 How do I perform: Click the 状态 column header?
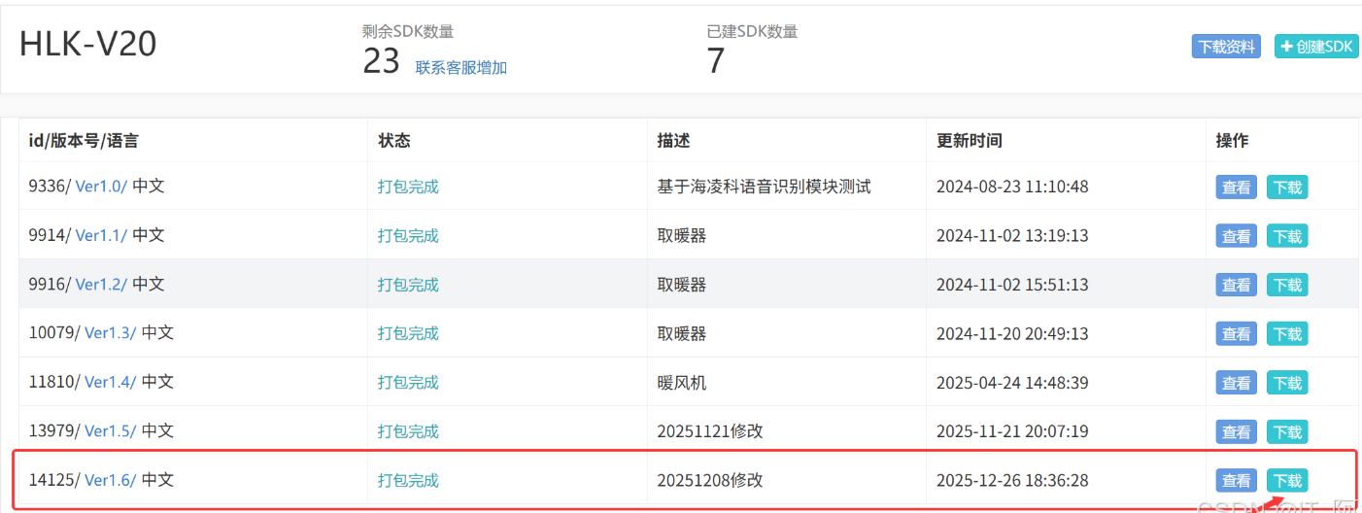point(394,141)
